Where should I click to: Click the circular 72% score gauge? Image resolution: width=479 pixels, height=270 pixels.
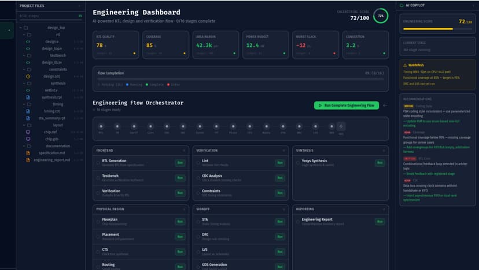click(x=381, y=16)
